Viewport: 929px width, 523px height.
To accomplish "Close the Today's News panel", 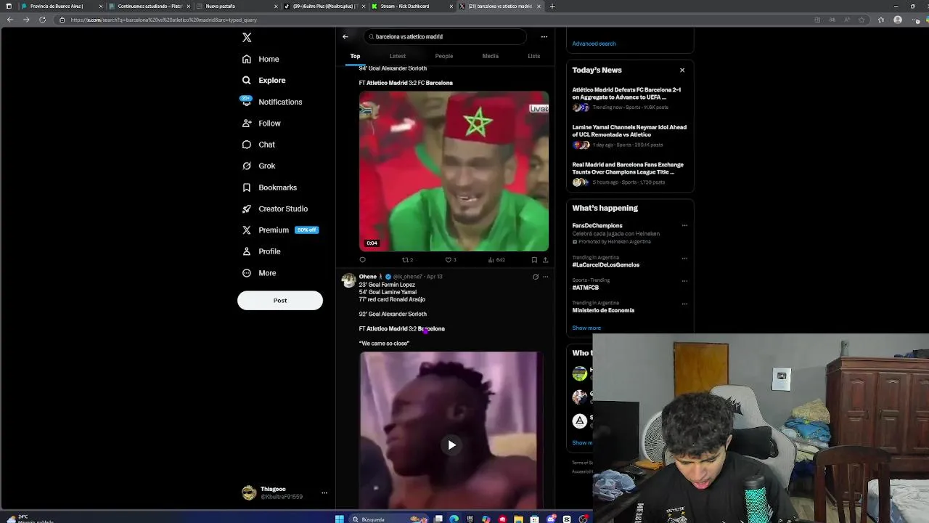I will click(x=682, y=70).
